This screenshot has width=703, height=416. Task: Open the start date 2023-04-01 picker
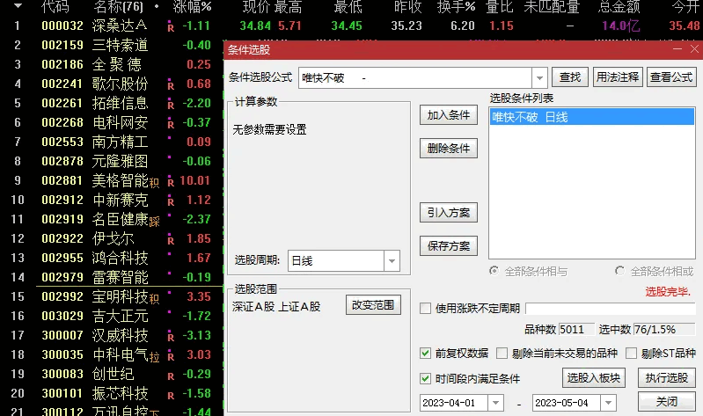[x=495, y=403]
